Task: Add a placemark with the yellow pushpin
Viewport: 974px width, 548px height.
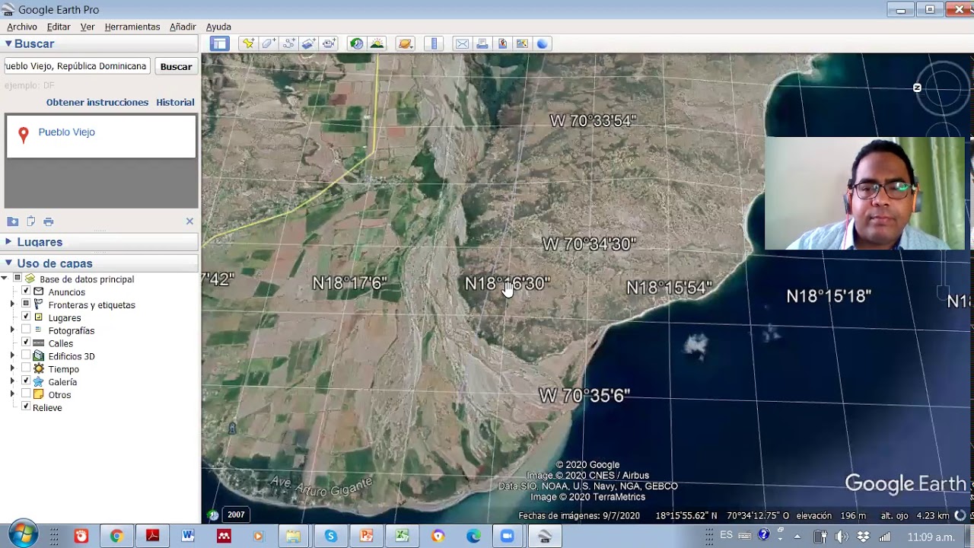Action: 248,43
